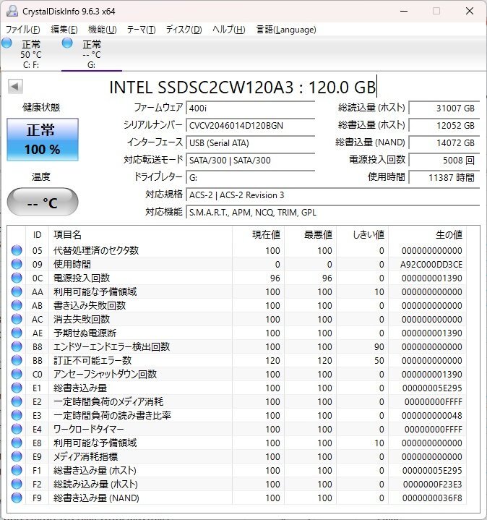Click blue status icon for row F2
Image resolution: width=487 pixels, height=520 pixels.
point(17,485)
